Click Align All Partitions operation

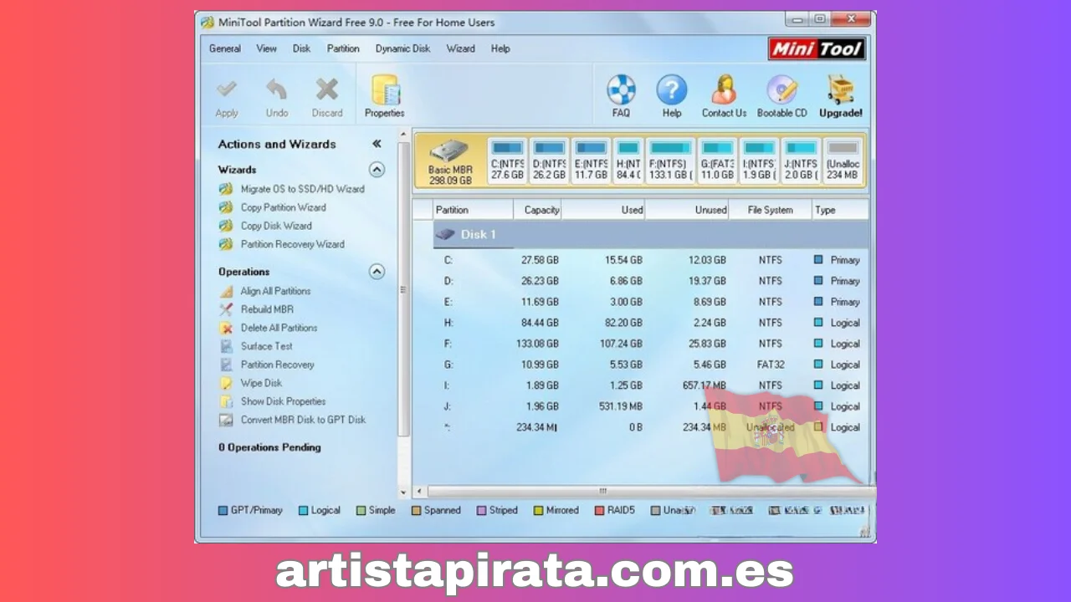[275, 291]
